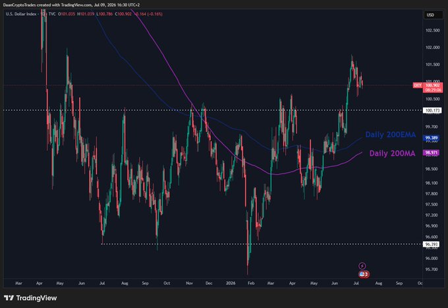Screen dimensions: 448x308
Task: Click the open value O101.035 in legend
Action: [67, 14]
